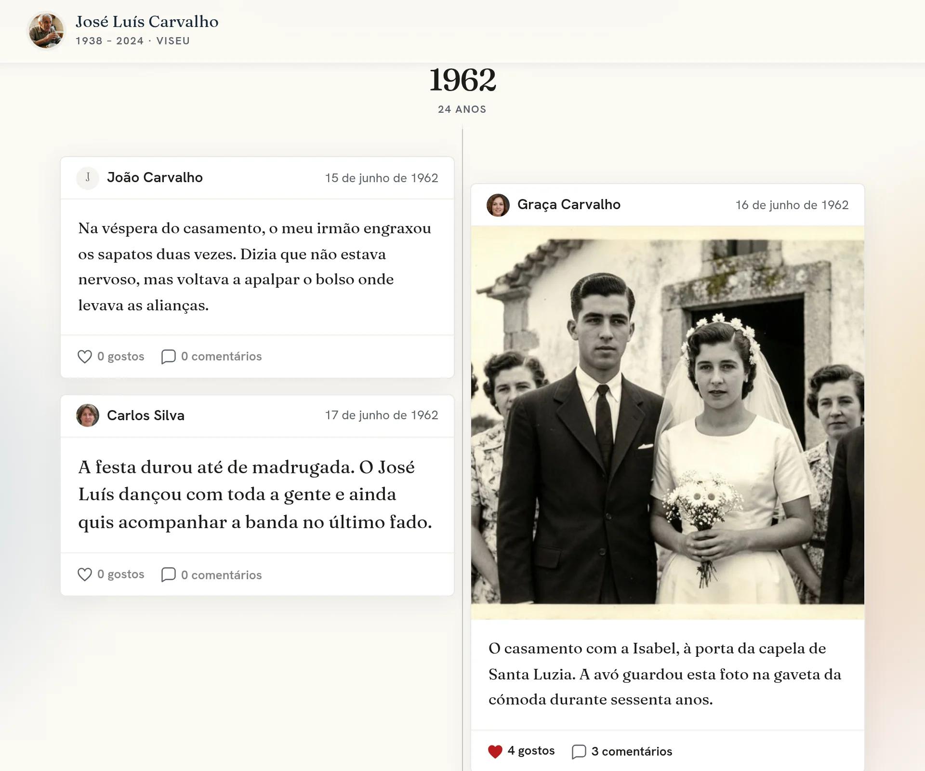Open José Luís Carvalho memorial title
The height and width of the screenshot is (771, 925).
[147, 22]
